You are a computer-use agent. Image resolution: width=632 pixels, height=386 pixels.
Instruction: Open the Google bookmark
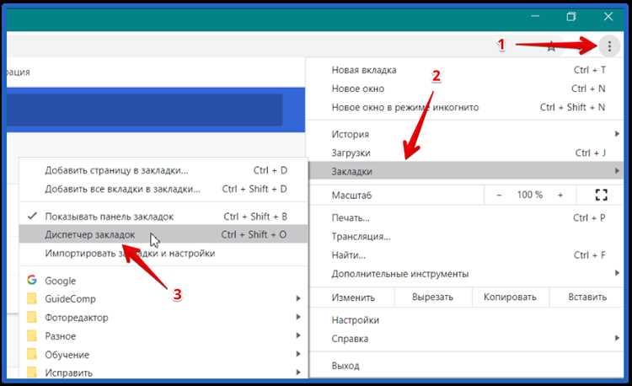point(163,281)
